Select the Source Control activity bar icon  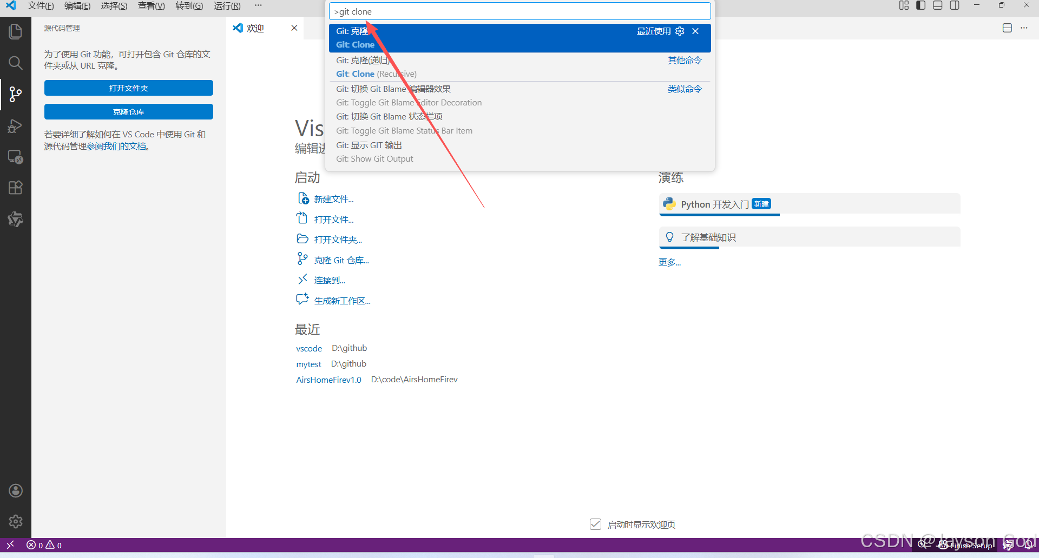pos(15,95)
